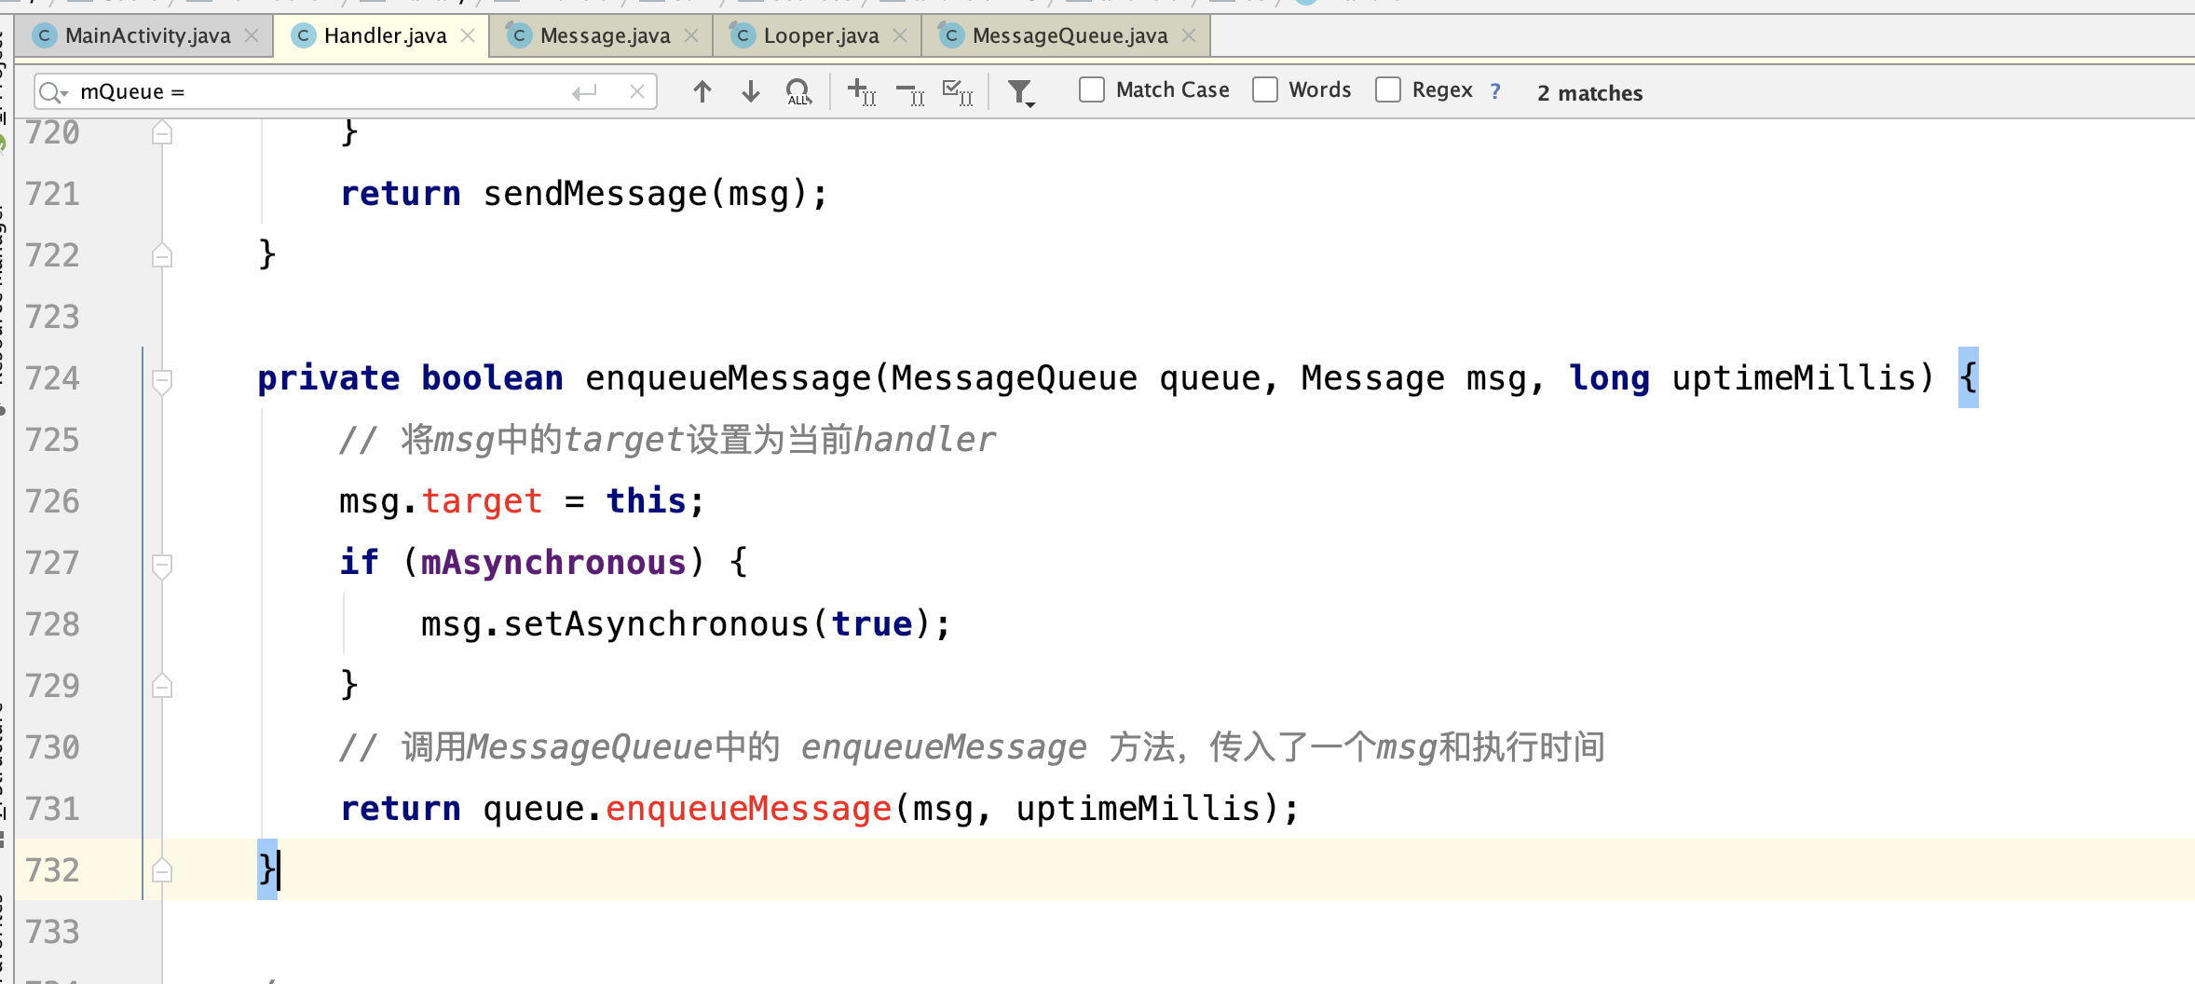Enable the Match Case checkbox
This screenshot has height=984, width=2195.
pyautogui.click(x=1090, y=89)
